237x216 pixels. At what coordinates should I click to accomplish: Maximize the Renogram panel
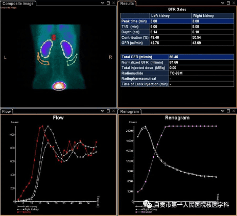pos(228,111)
